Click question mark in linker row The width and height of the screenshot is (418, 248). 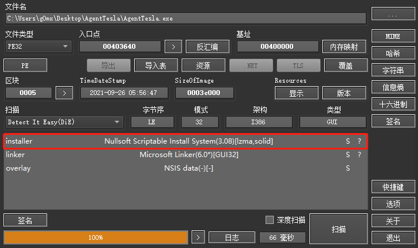[359, 155]
